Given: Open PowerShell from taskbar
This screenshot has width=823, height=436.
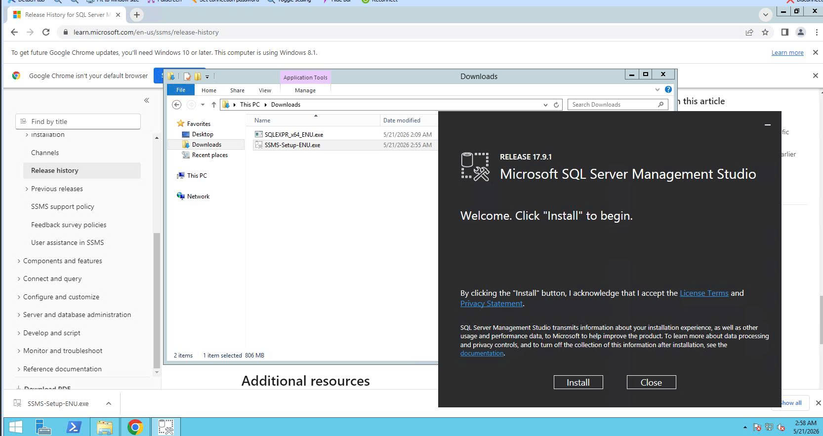Looking at the screenshot, I should (x=74, y=427).
